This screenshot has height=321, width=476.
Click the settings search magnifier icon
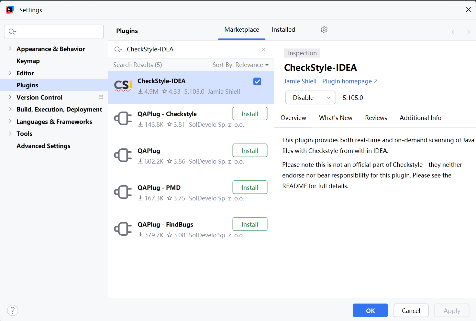(12, 31)
